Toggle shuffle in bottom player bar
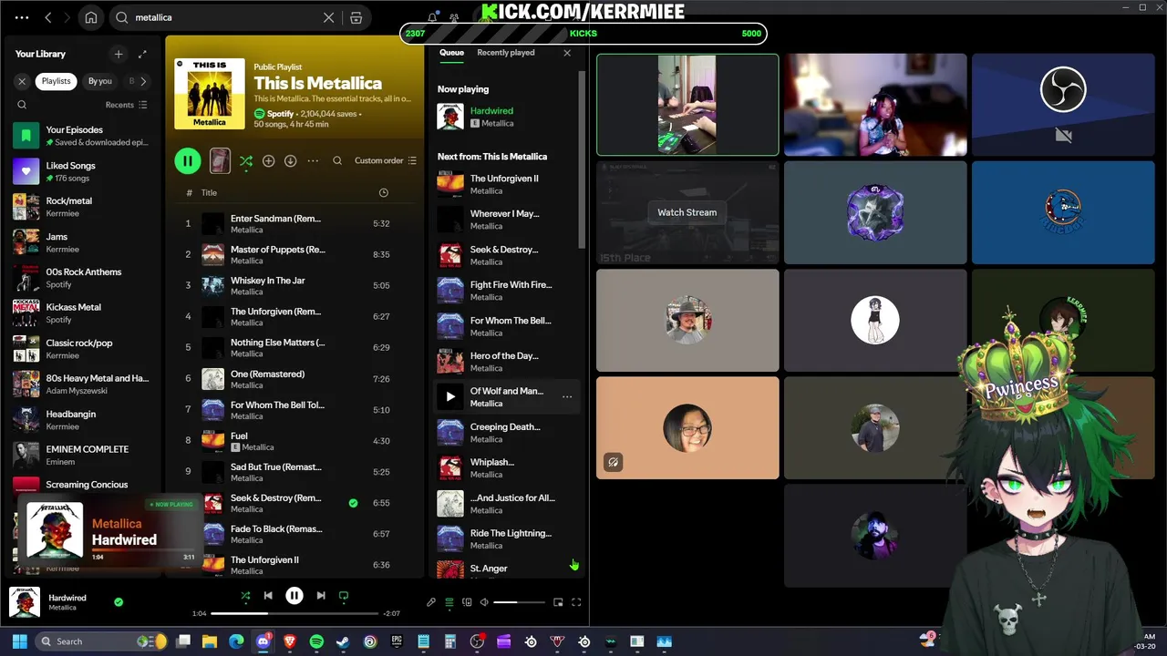The height and width of the screenshot is (656, 1167). [x=245, y=596]
